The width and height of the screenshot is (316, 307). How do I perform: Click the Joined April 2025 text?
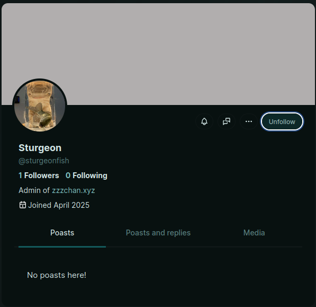tap(59, 205)
